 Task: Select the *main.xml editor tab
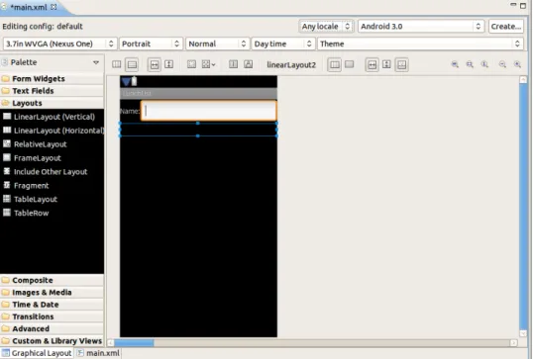click(29, 7)
